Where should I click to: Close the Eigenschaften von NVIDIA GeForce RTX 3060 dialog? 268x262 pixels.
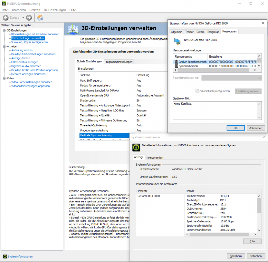[x=263, y=23]
